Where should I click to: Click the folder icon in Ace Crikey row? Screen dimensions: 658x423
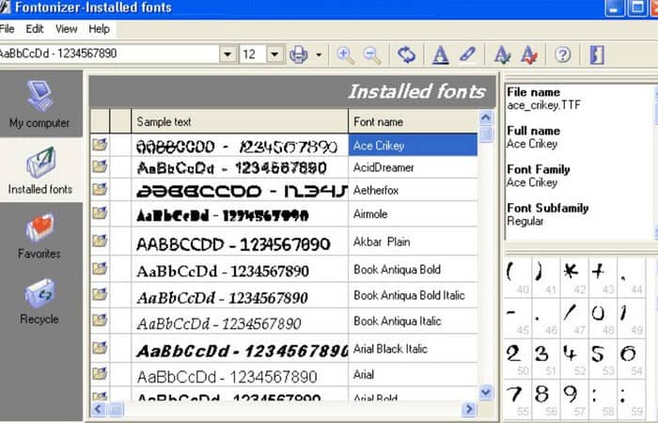pos(100,145)
